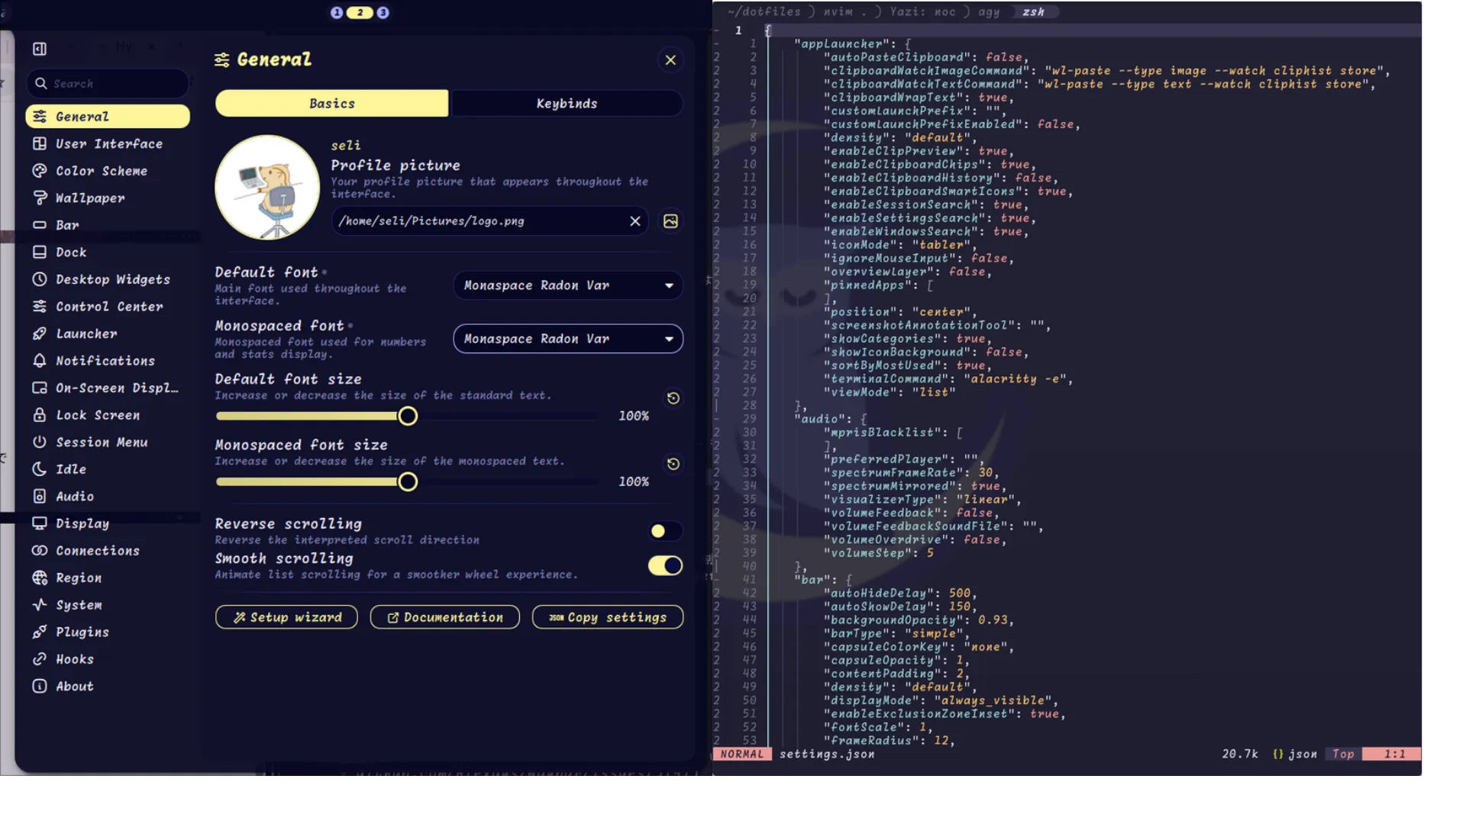The height and width of the screenshot is (824, 1466).
Task: Click the Setup wizard button
Action: [286, 617]
